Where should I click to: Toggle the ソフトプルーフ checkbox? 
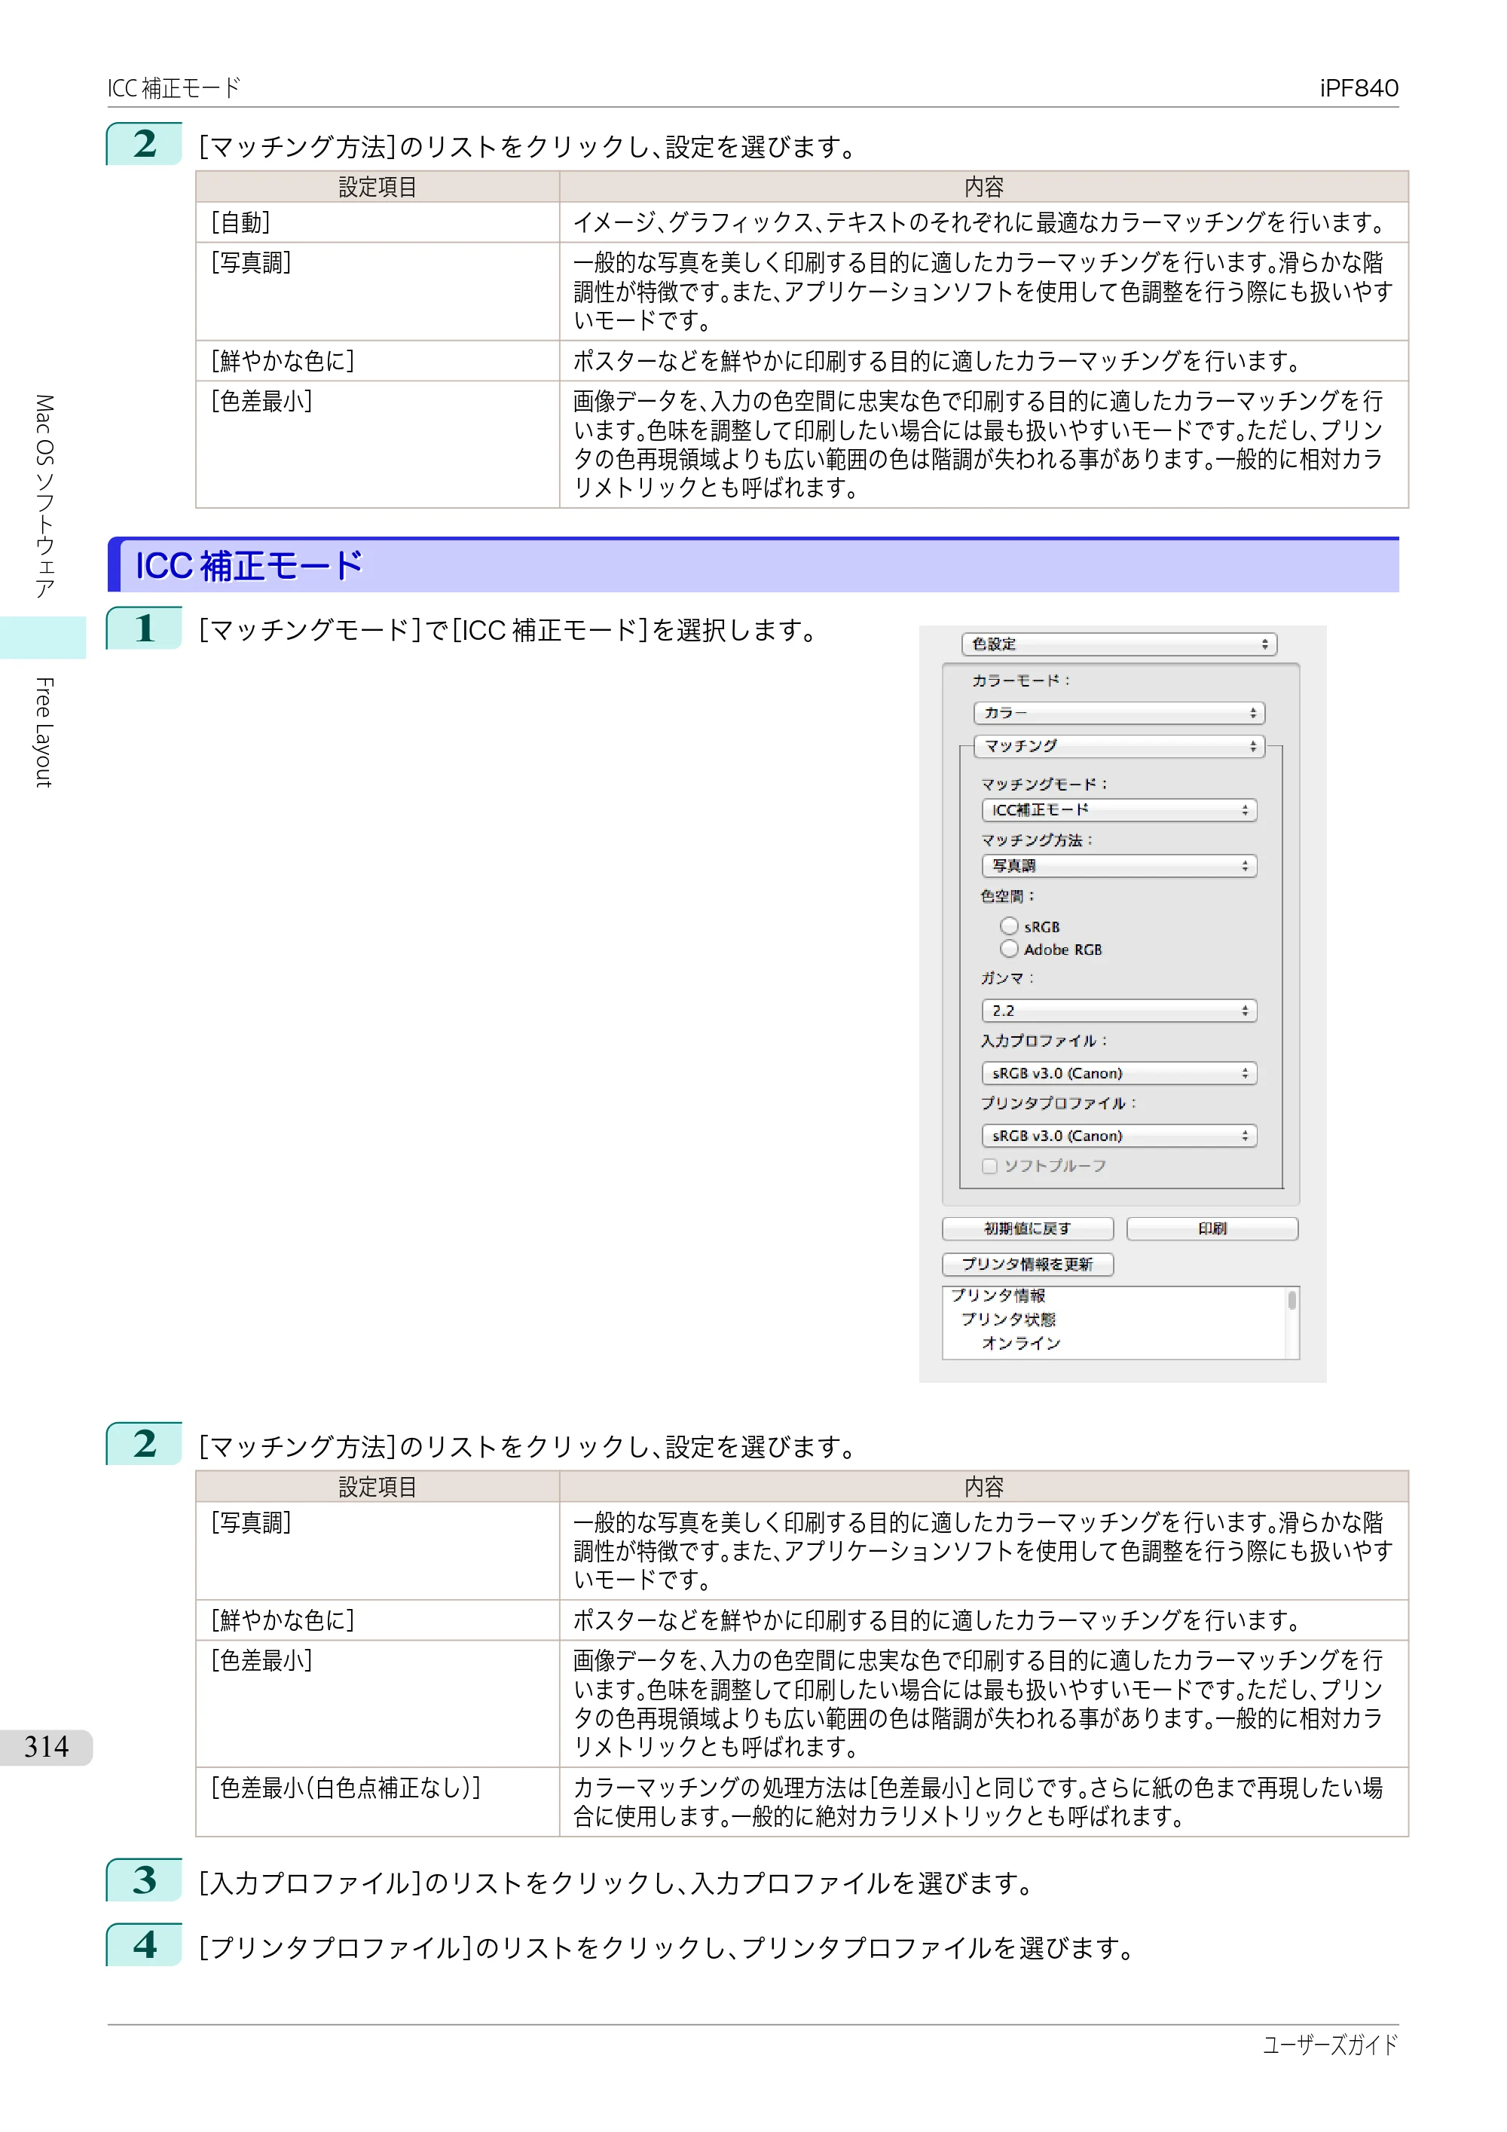[990, 1165]
